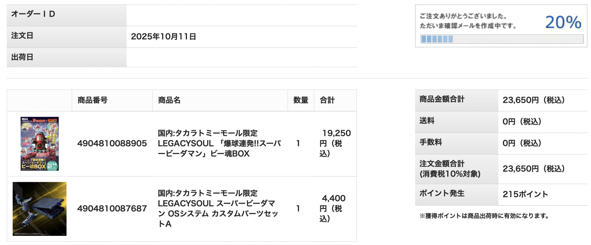Click the 19,250円 item total

[335, 143]
